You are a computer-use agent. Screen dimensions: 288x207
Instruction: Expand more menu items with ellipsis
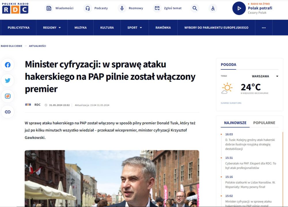pyautogui.click(x=264, y=28)
